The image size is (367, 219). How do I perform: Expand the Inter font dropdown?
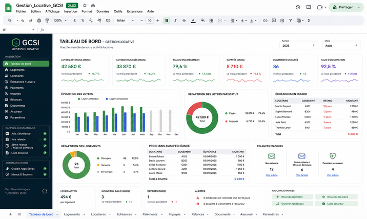(x=126, y=21)
